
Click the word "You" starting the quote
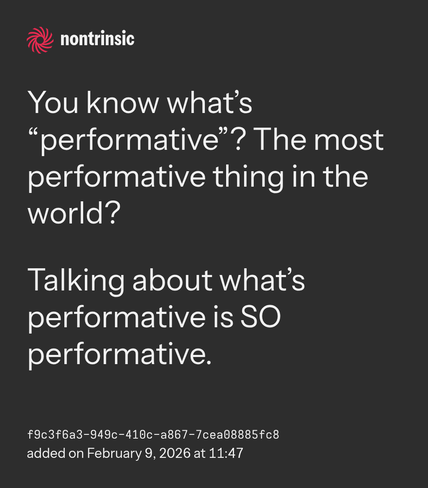53,103
